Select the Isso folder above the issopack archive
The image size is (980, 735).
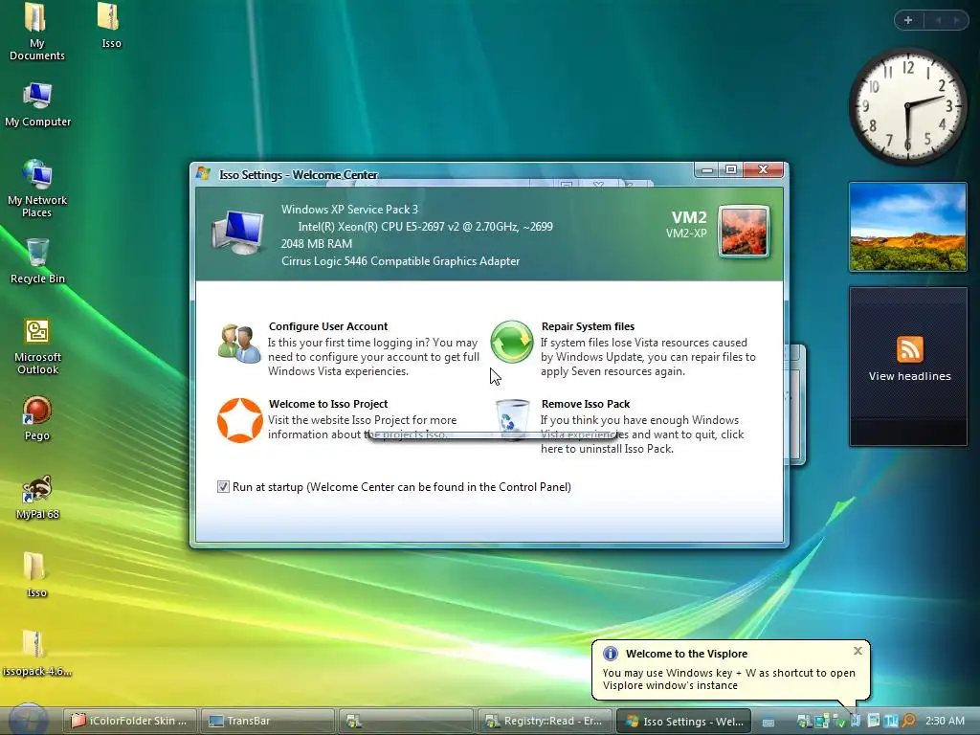(x=36, y=575)
